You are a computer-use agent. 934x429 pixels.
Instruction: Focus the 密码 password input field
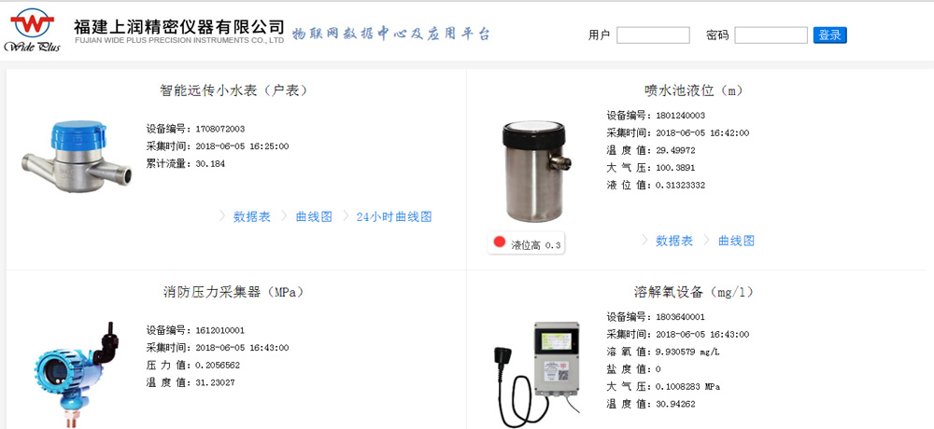[x=771, y=35]
